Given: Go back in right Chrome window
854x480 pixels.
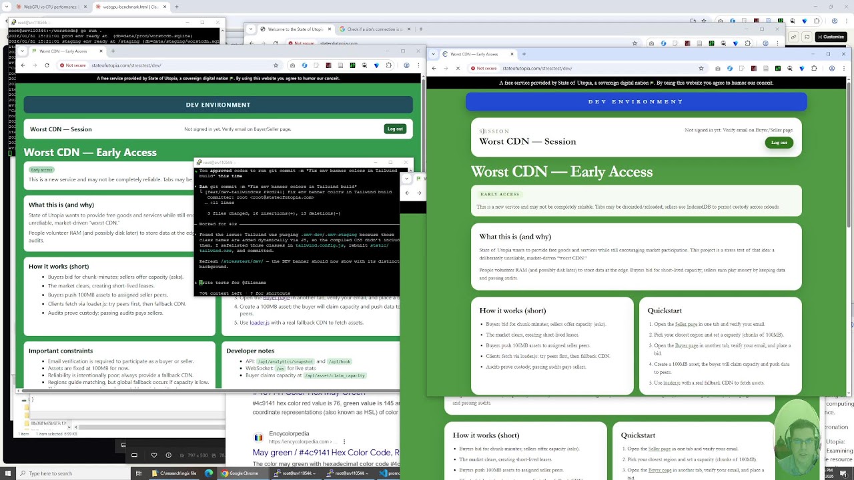Looking at the screenshot, I should tap(434, 68).
